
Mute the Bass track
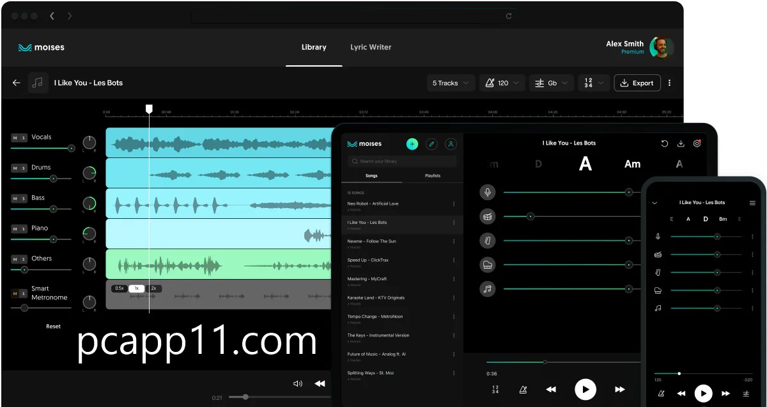point(15,198)
